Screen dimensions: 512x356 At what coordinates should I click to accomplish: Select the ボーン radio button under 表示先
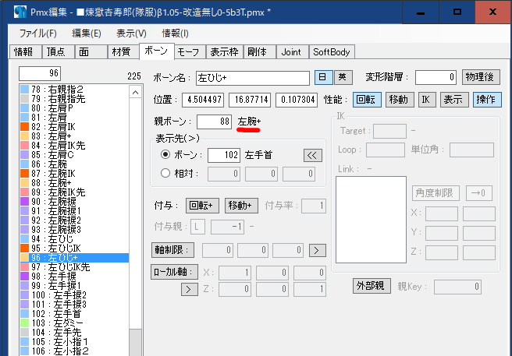click(165, 154)
